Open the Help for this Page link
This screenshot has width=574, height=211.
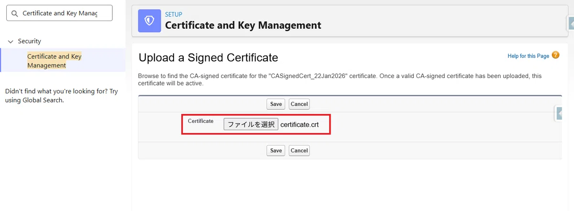[x=528, y=56]
